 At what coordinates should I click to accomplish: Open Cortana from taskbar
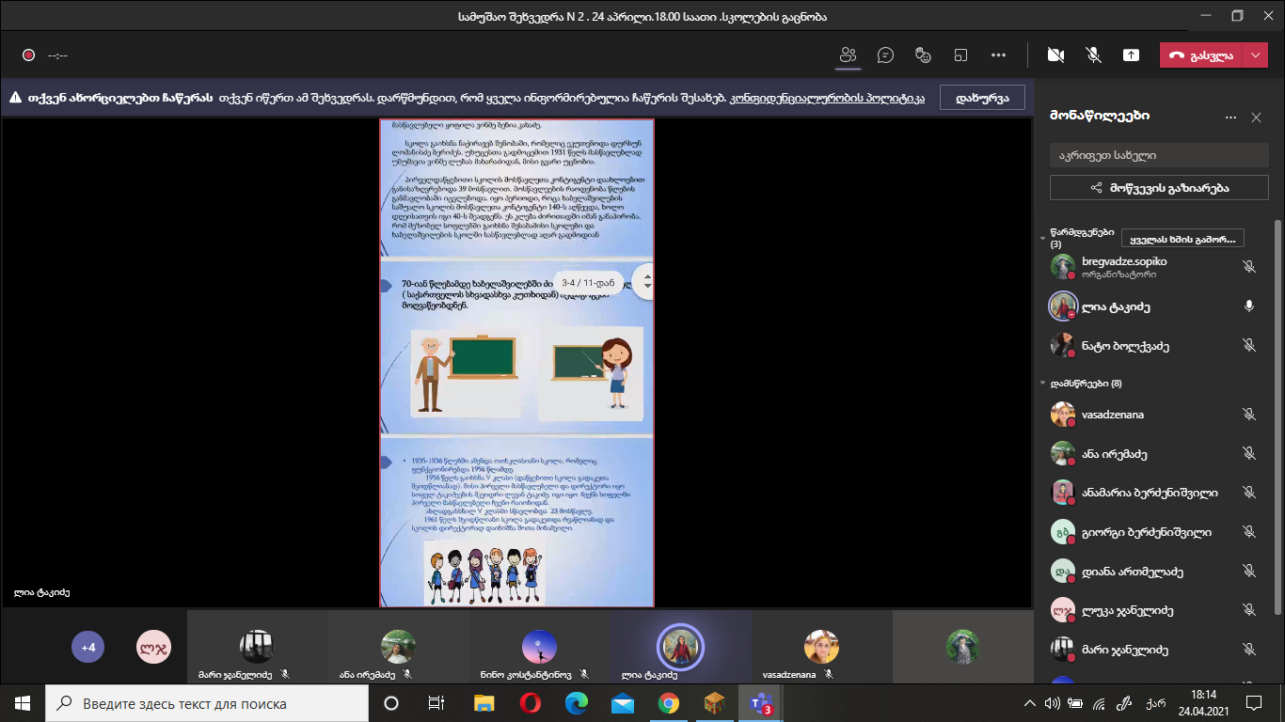pos(391,703)
